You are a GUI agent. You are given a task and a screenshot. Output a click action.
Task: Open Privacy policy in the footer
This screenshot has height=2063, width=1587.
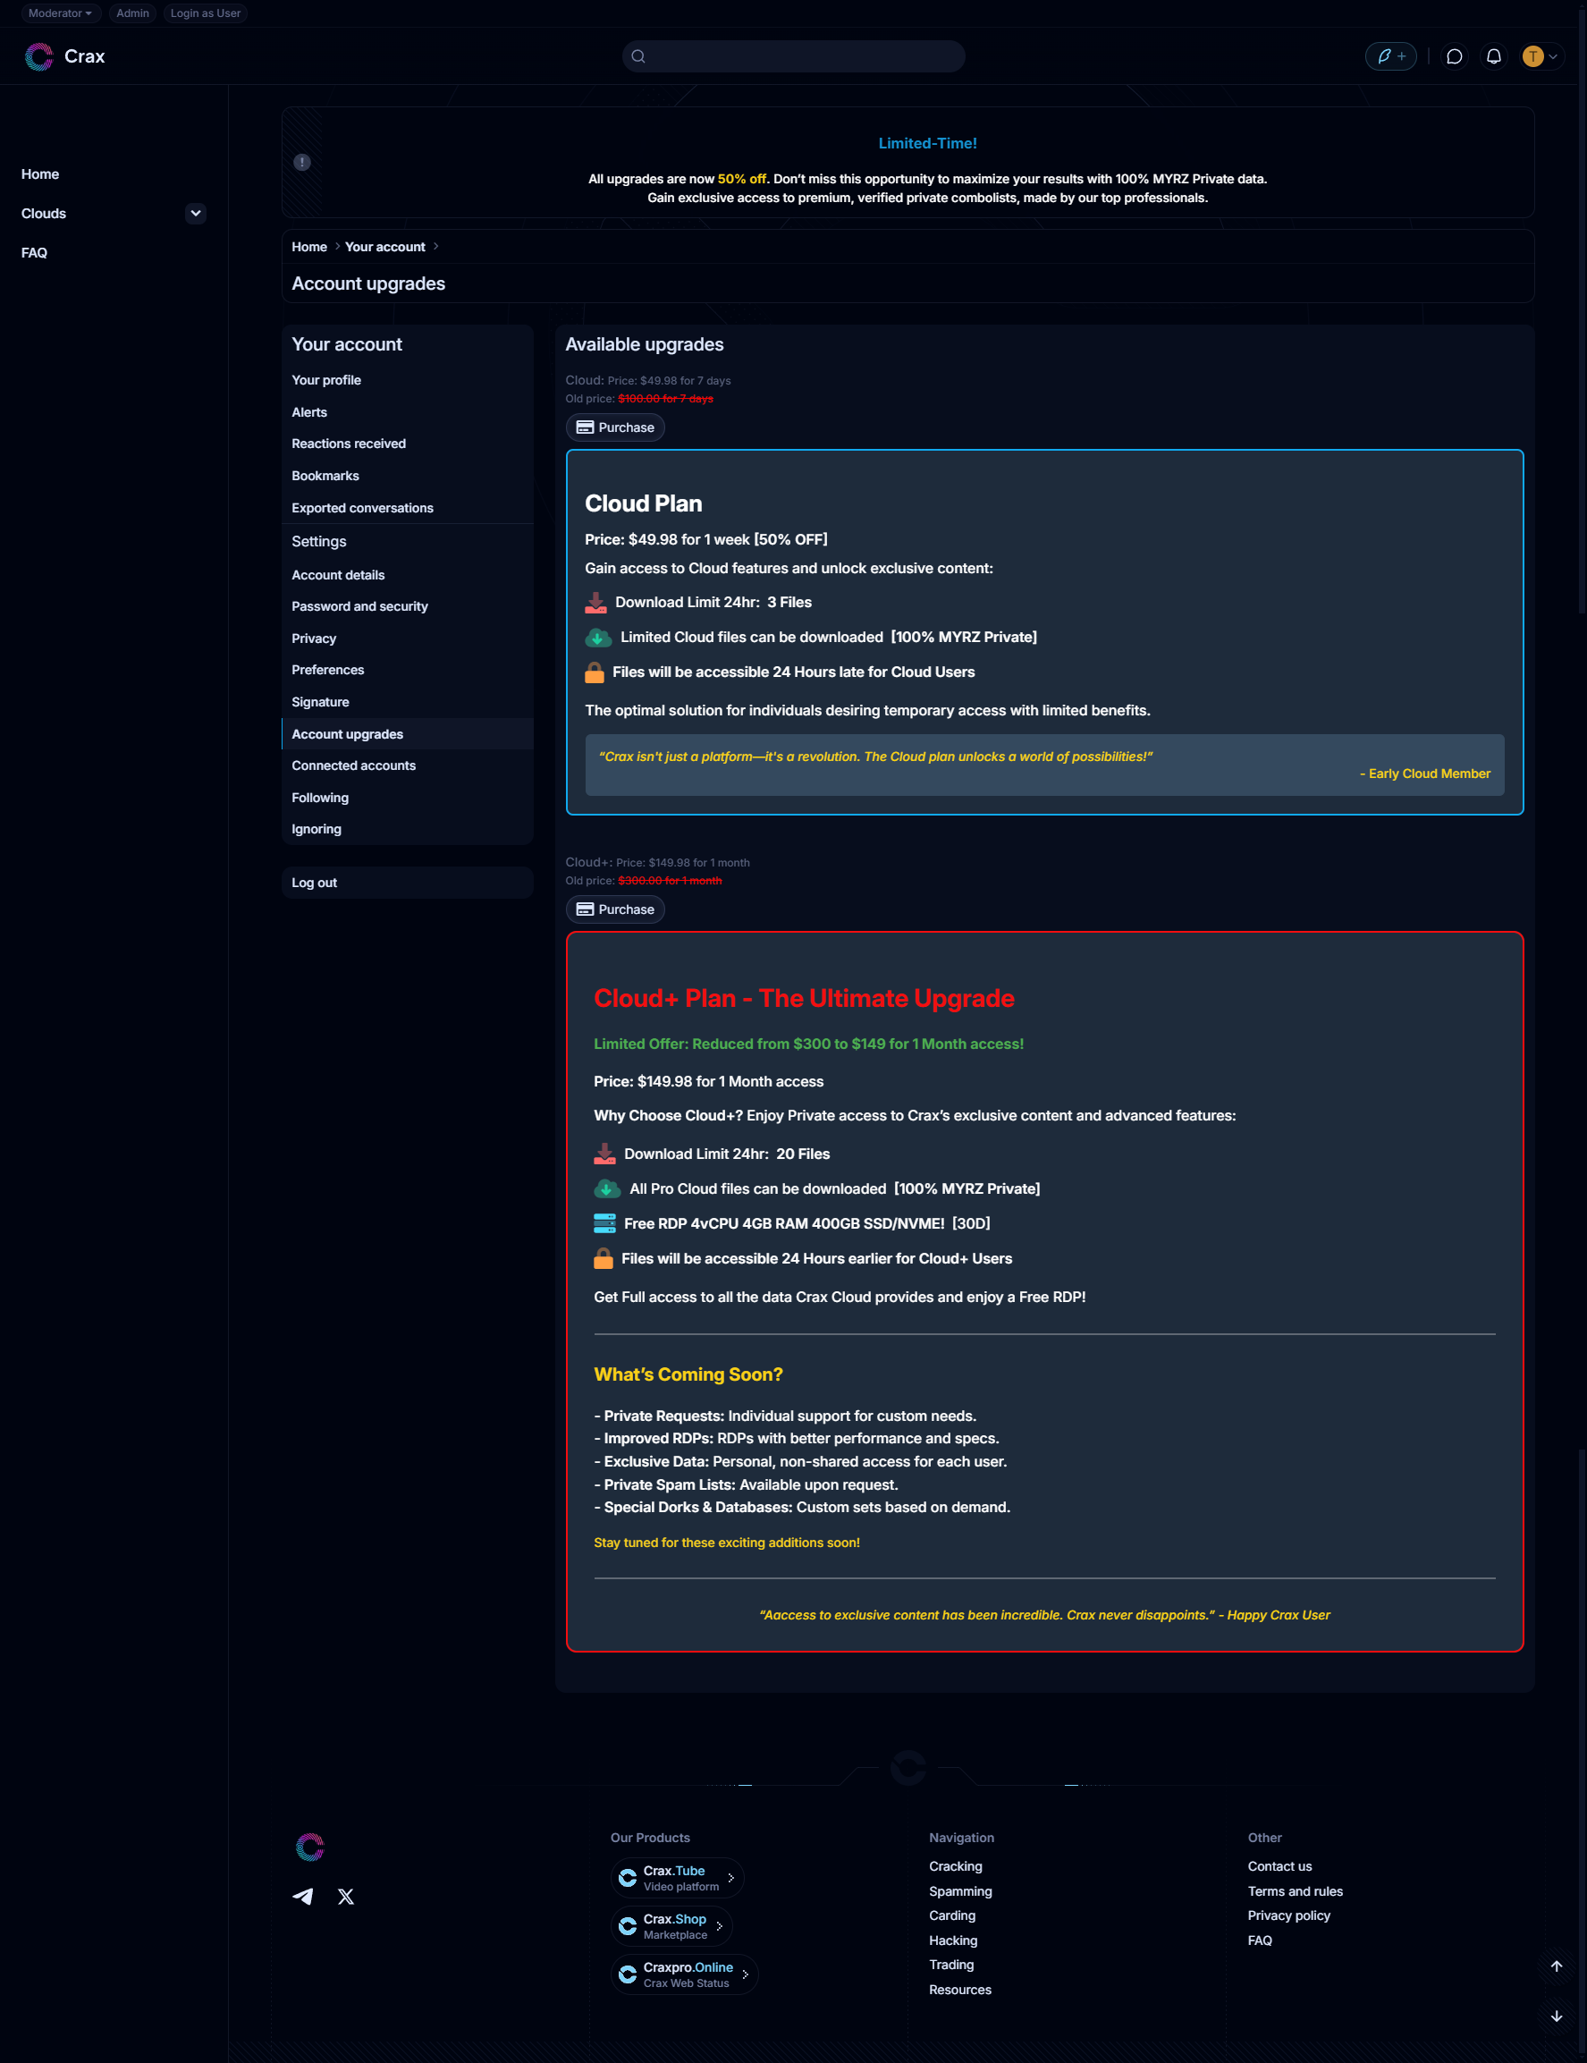pyautogui.click(x=1288, y=1915)
